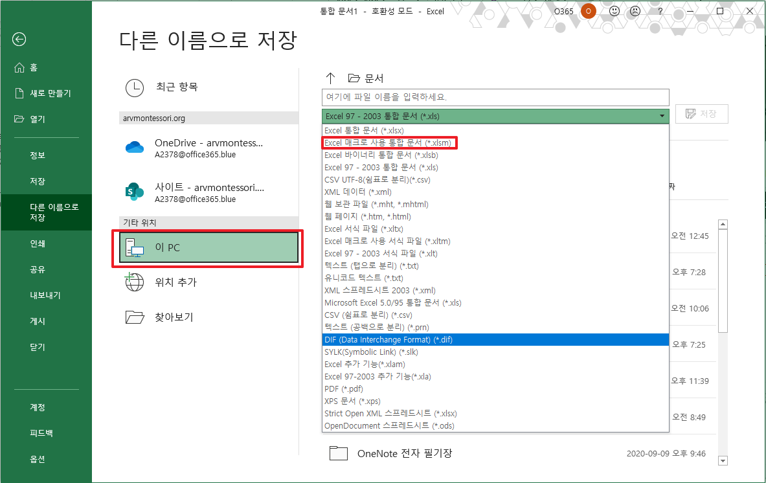Click the orange account avatar
The image size is (766, 483).
(x=588, y=11)
